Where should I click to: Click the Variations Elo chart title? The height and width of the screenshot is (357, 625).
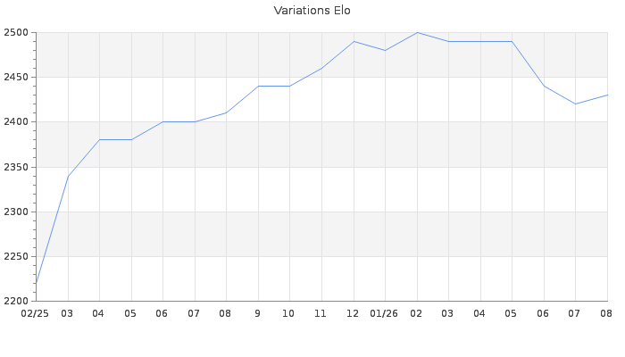[x=312, y=11]
